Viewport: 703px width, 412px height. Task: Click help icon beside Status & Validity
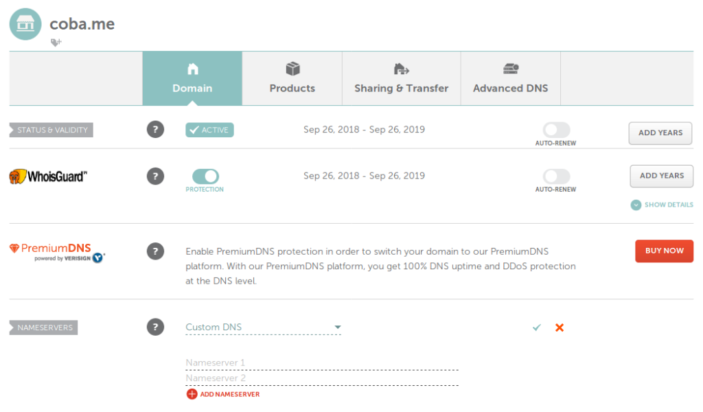(156, 130)
